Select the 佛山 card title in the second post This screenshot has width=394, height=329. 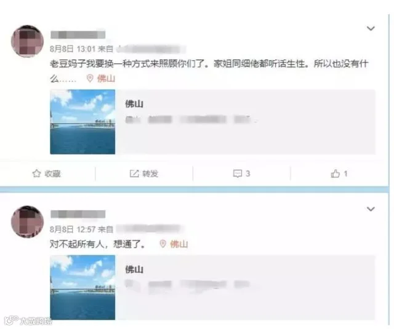(134, 269)
